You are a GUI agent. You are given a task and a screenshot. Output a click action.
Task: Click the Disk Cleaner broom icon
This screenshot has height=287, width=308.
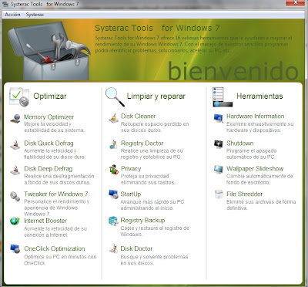click(113, 118)
